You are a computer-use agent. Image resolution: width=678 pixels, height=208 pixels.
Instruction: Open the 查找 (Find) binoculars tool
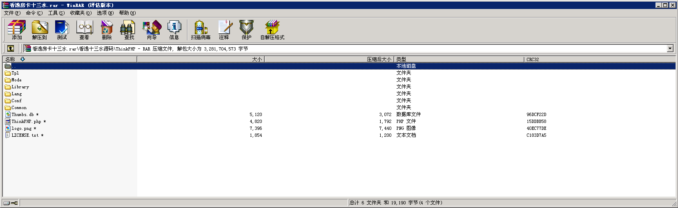coord(129,30)
